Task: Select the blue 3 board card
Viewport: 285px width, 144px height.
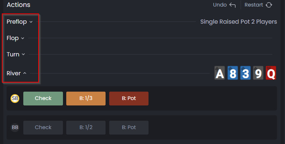Action: click(x=245, y=73)
